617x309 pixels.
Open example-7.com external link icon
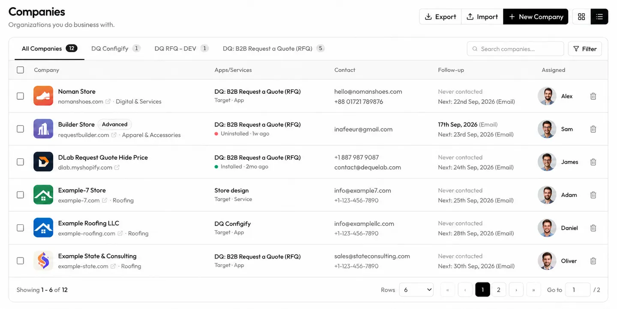coord(105,200)
